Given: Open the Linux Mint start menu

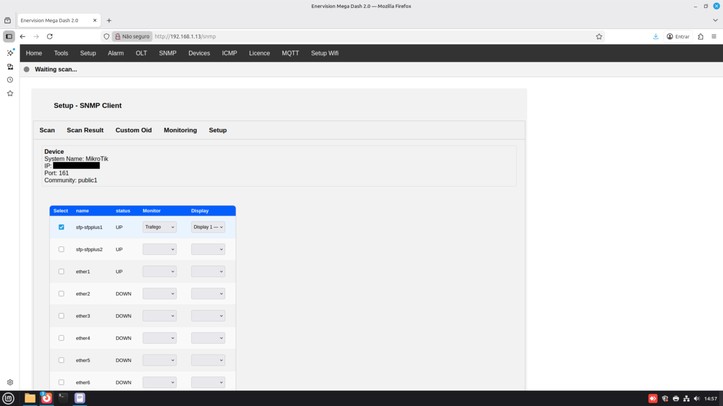Looking at the screenshot, I should (x=8, y=398).
